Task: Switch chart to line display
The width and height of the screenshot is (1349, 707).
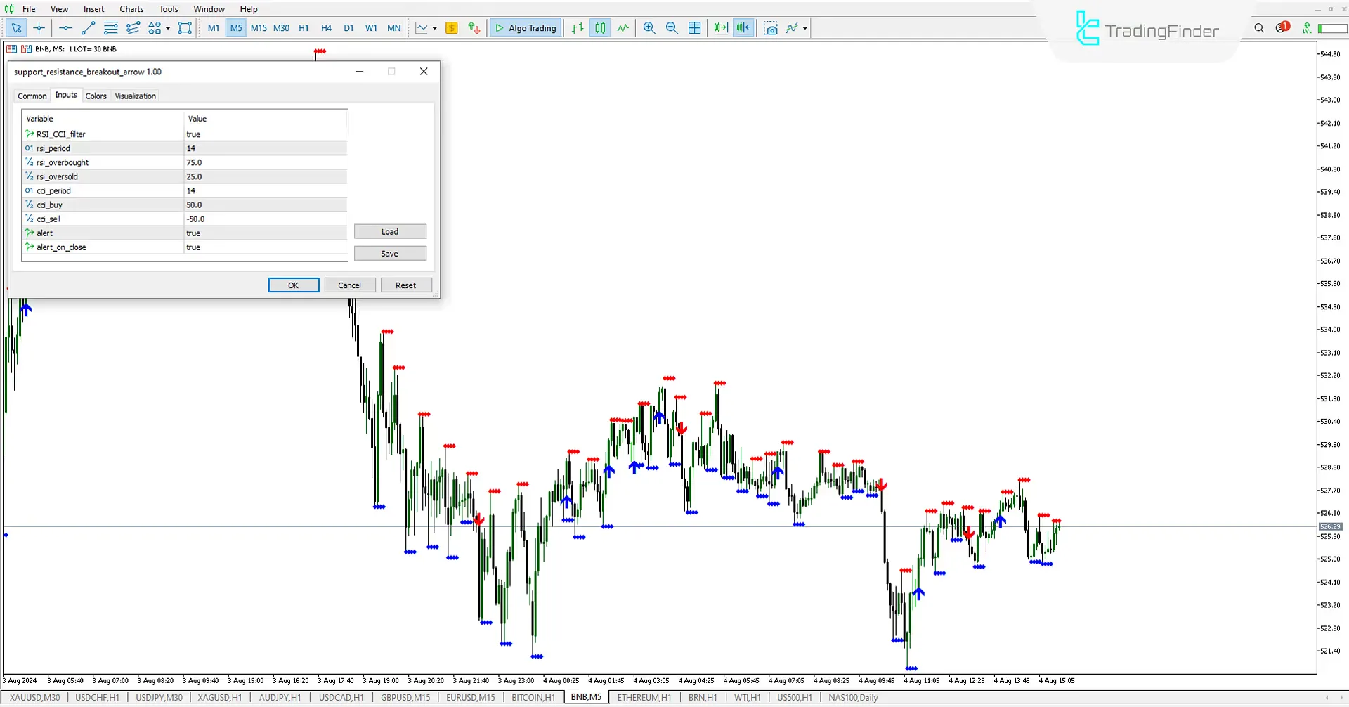Action: click(623, 28)
